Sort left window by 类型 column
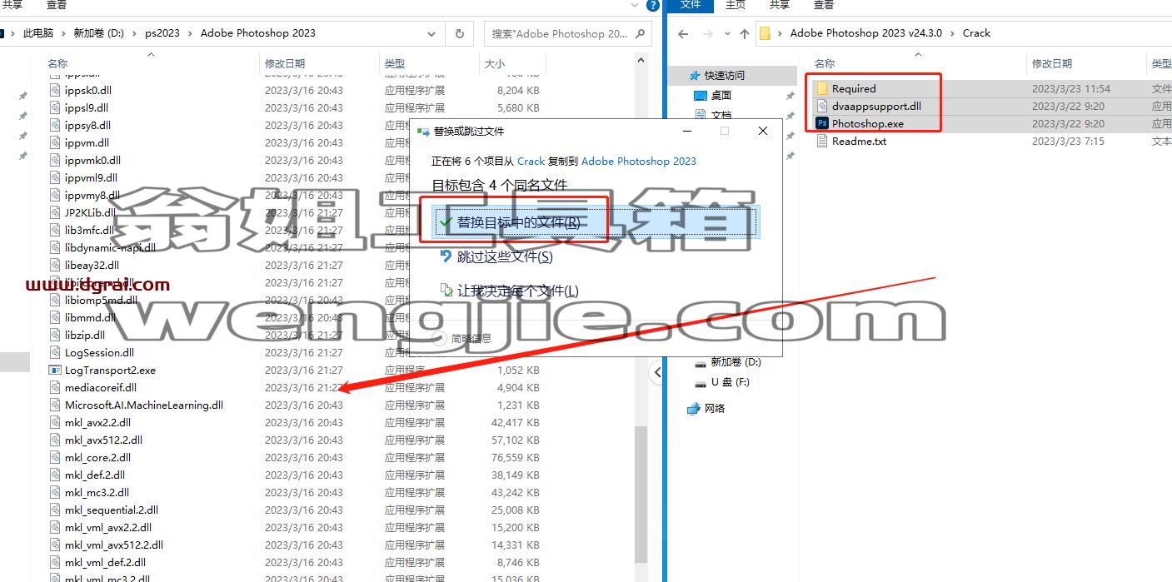Screen dimensions: 1172x582 (395, 63)
